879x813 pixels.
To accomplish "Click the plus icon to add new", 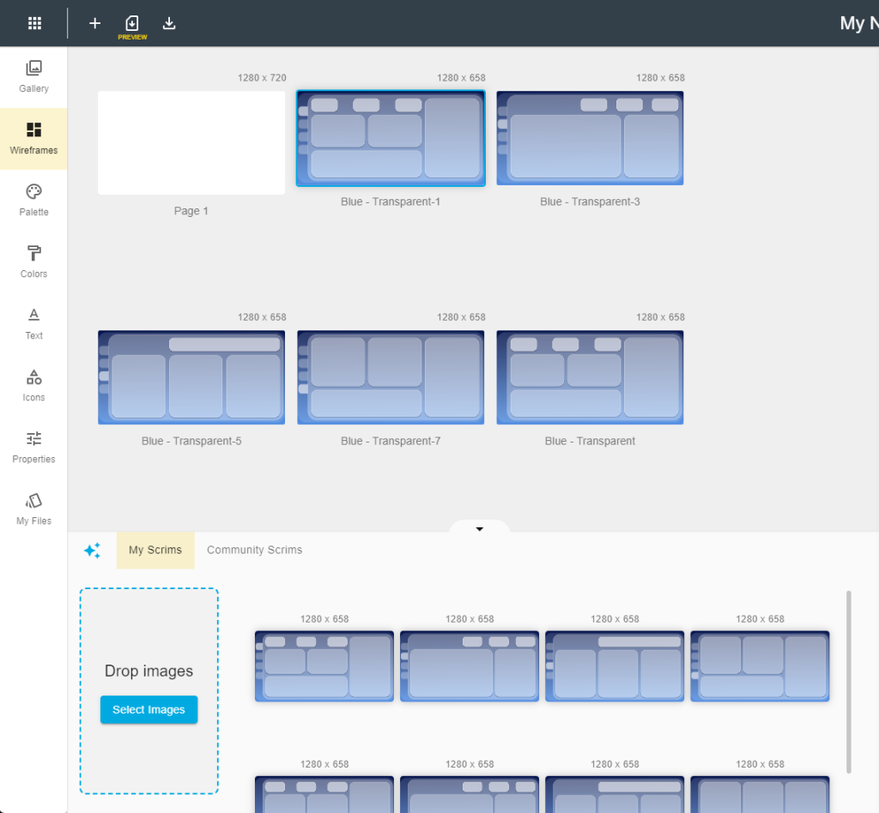I will coord(95,23).
